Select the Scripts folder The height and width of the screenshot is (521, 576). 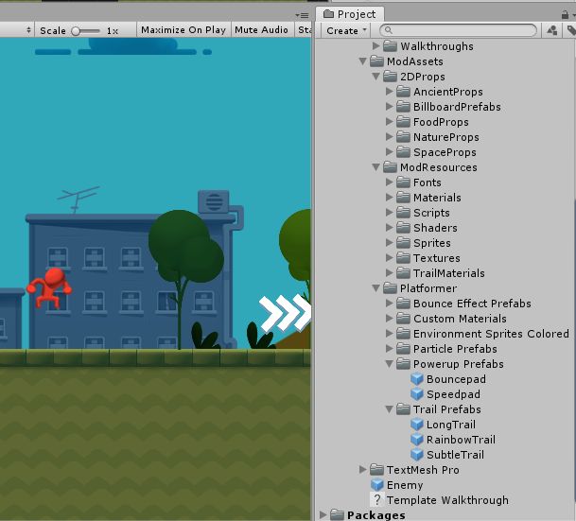(x=430, y=213)
